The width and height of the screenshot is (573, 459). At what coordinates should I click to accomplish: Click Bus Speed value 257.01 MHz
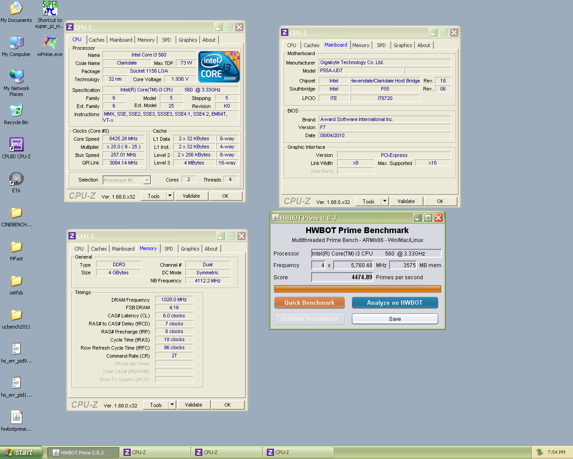[124, 155]
